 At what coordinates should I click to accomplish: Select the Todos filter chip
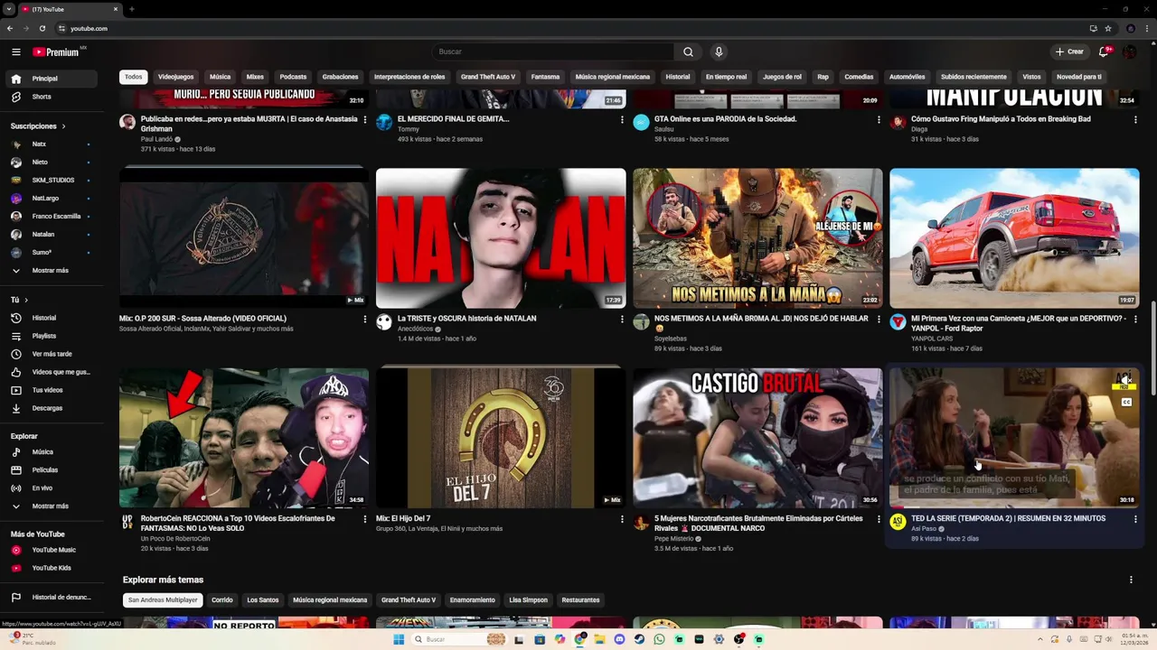[x=134, y=77]
